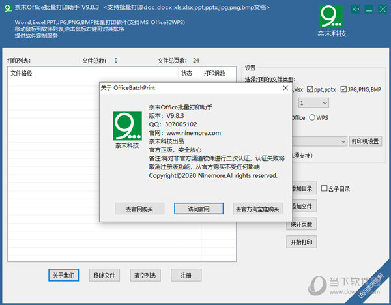Image resolution: width=391 pixels, height=305 pixels.
Task: Minimize the main window
Action: tap(369, 10)
